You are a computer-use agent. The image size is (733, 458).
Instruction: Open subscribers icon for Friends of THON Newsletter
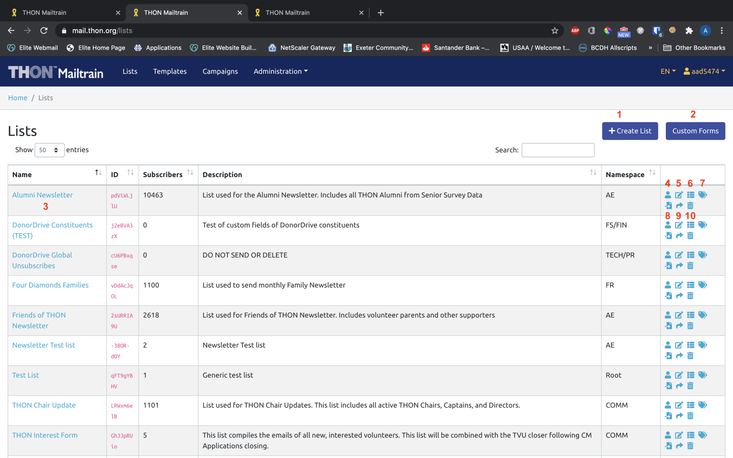click(668, 315)
